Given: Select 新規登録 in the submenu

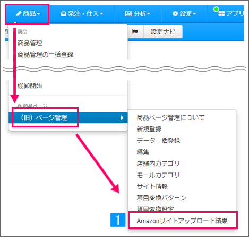Looking at the screenshot, I should click(x=149, y=129).
